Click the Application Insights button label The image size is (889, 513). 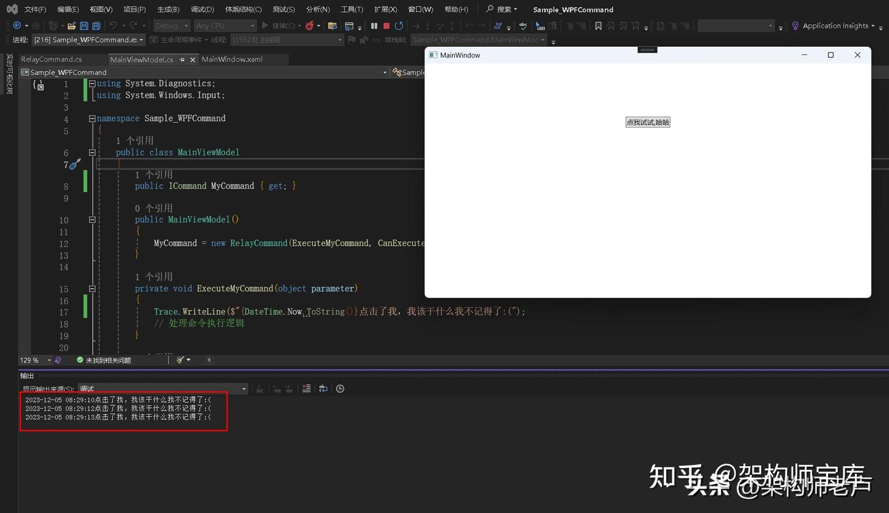coord(835,26)
